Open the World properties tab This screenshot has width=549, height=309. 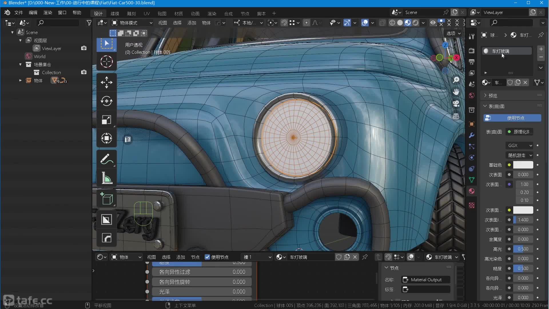coord(472,95)
